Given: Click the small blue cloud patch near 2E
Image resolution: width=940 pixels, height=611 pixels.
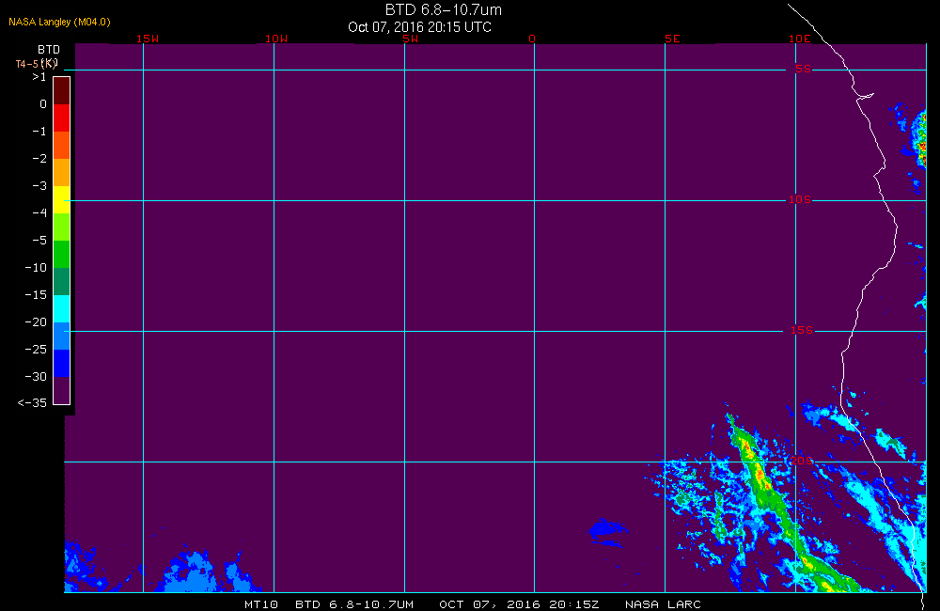Looking at the screenshot, I should (x=608, y=531).
